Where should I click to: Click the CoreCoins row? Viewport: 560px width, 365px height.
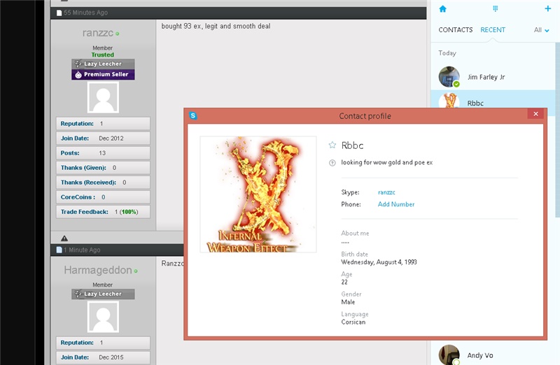click(103, 197)
